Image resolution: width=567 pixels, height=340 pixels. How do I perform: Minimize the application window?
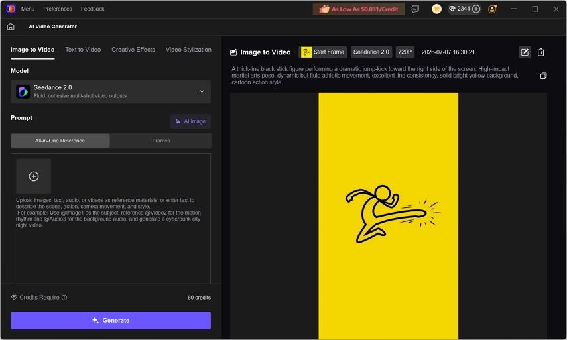click(513, 9)
